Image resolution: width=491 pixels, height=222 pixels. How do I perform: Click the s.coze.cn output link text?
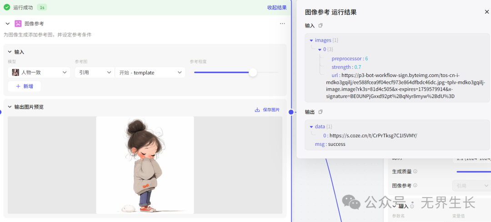[374, 136]
